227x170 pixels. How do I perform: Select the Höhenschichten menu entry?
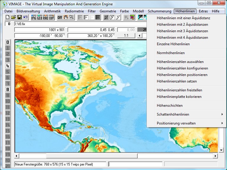click(170, 106)
